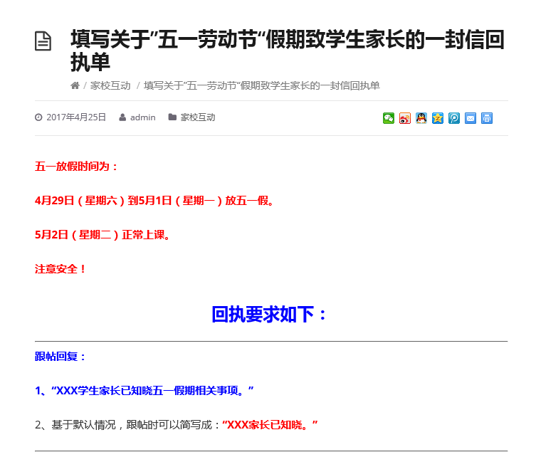Click the post date 2017年4月25日
536x457 pixels.
tap(75, 117)
